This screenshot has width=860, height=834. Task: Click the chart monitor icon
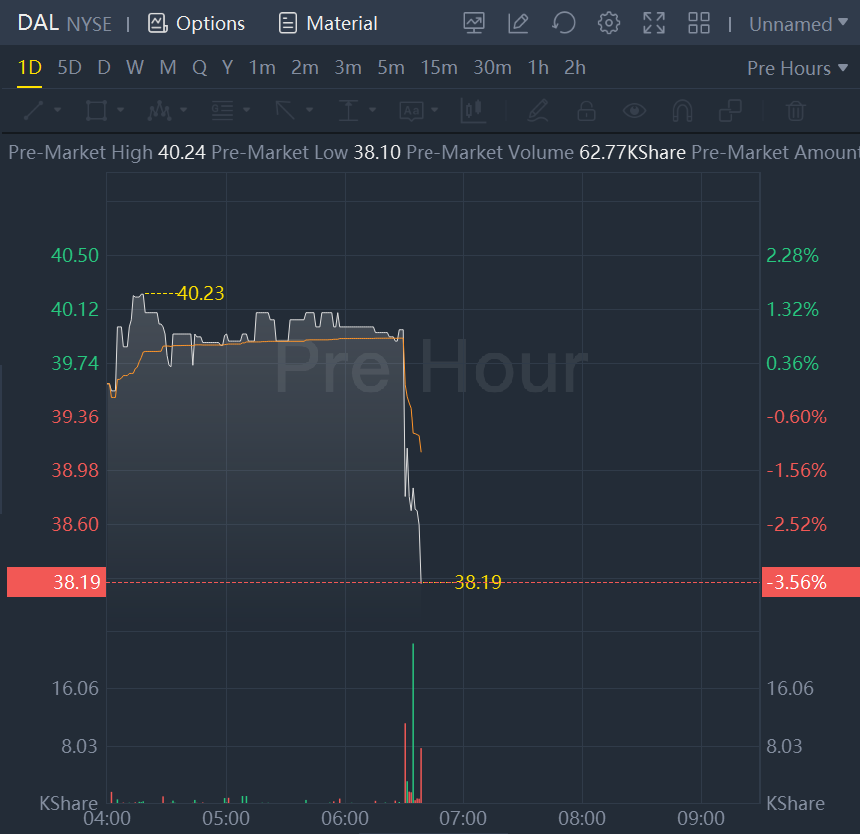[x=474, y=23]
